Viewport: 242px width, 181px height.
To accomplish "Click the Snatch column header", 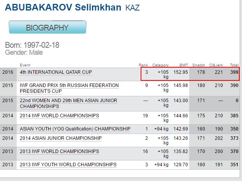I will 198,65.
